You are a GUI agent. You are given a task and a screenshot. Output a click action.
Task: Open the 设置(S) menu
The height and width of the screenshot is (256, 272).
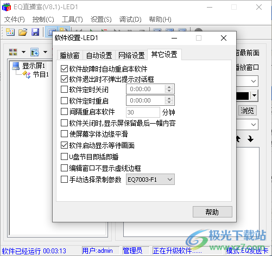click(101, 20)
